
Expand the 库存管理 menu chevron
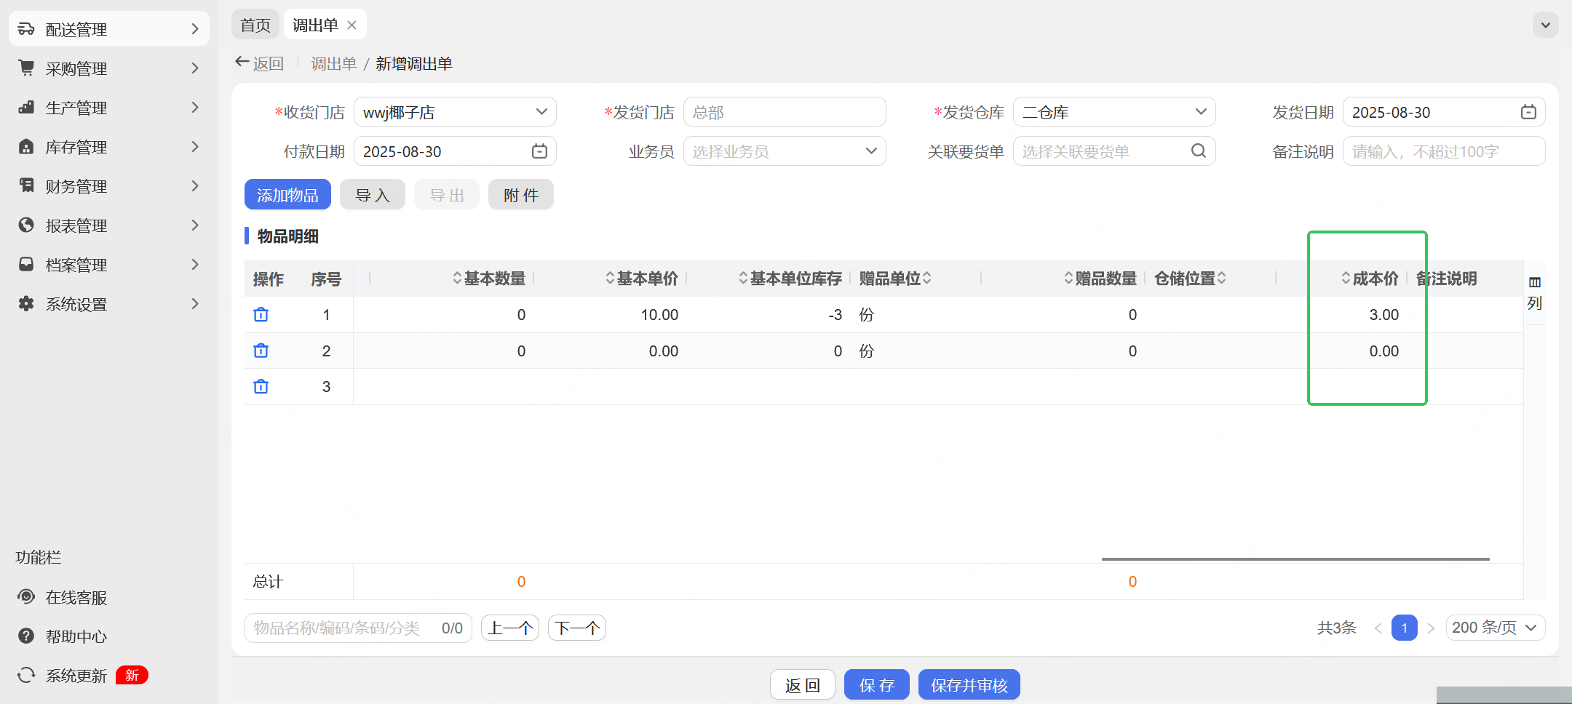click(x=194, y=147)
